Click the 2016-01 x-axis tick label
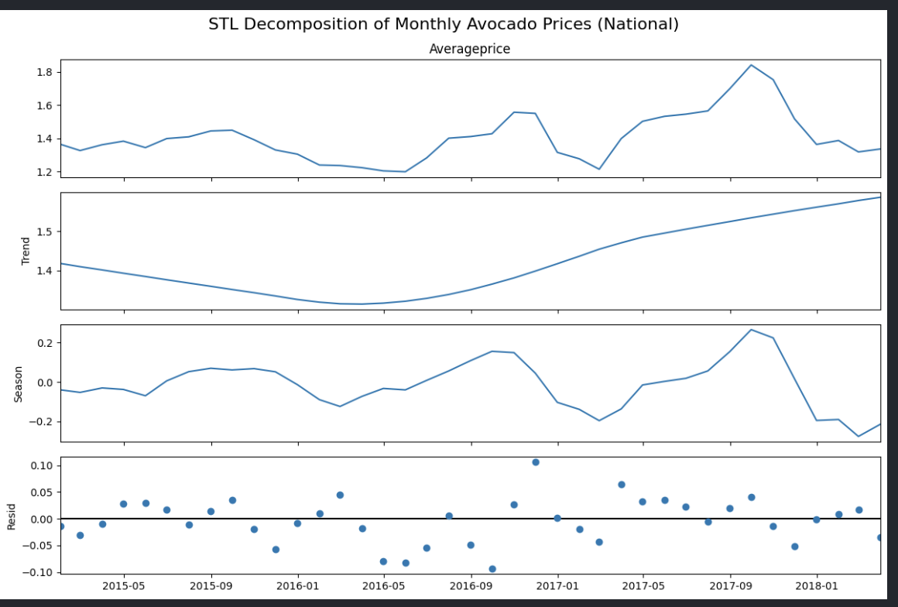Screen dimensions: 898x607 (298, 585)
